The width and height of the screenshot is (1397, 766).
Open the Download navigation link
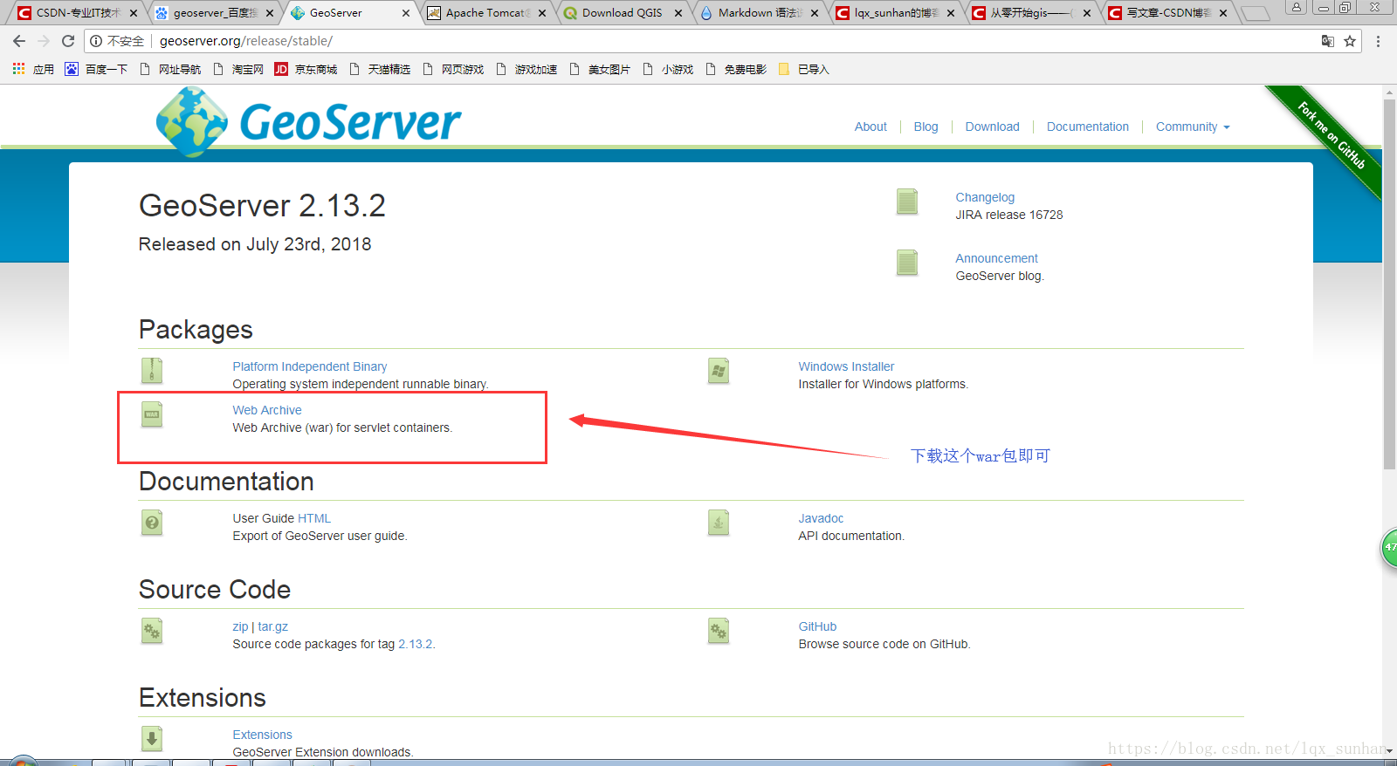coord(992,127)
